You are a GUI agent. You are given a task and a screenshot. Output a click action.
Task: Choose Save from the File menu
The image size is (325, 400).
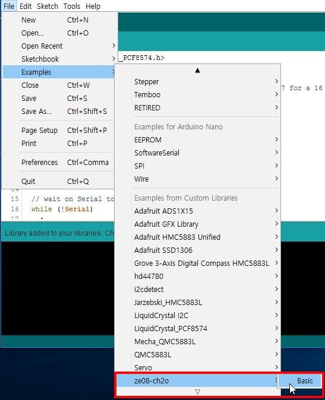point(59,98)
